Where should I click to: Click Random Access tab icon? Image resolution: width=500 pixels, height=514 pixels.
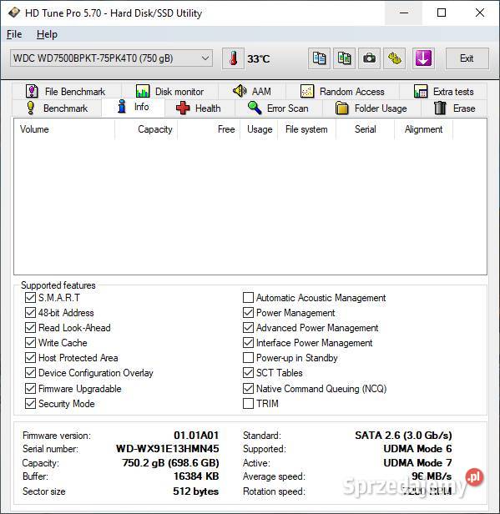click(307, 91)
